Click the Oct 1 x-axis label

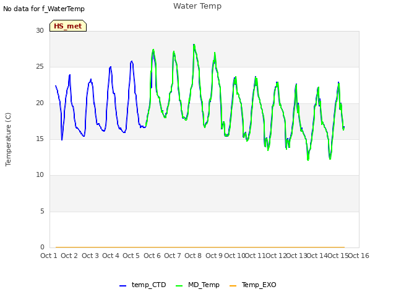tap(49, 256)
